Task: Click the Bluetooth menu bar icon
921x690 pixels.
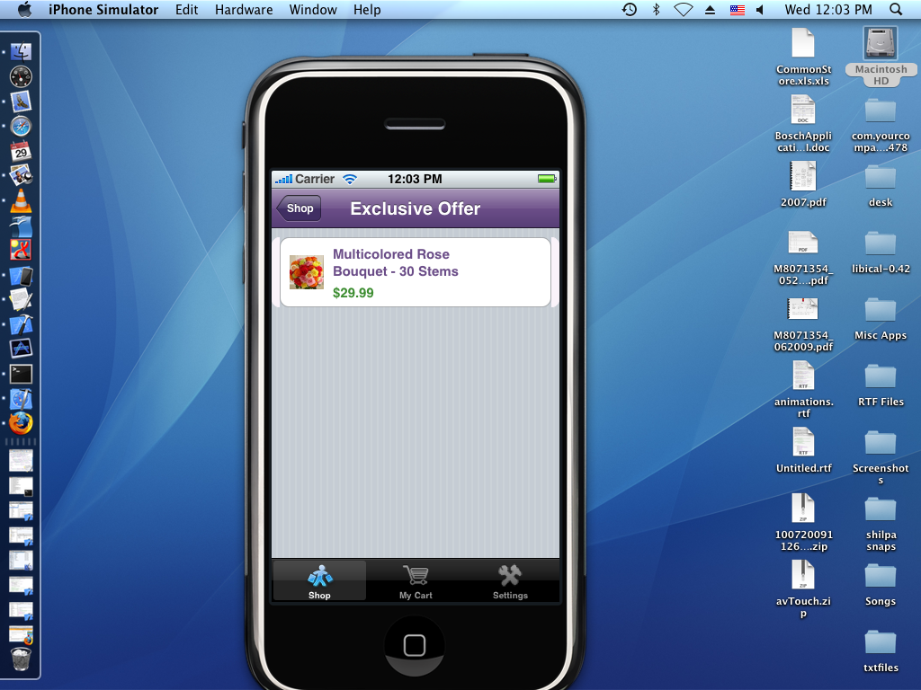Action: click(x=657, y=9)
